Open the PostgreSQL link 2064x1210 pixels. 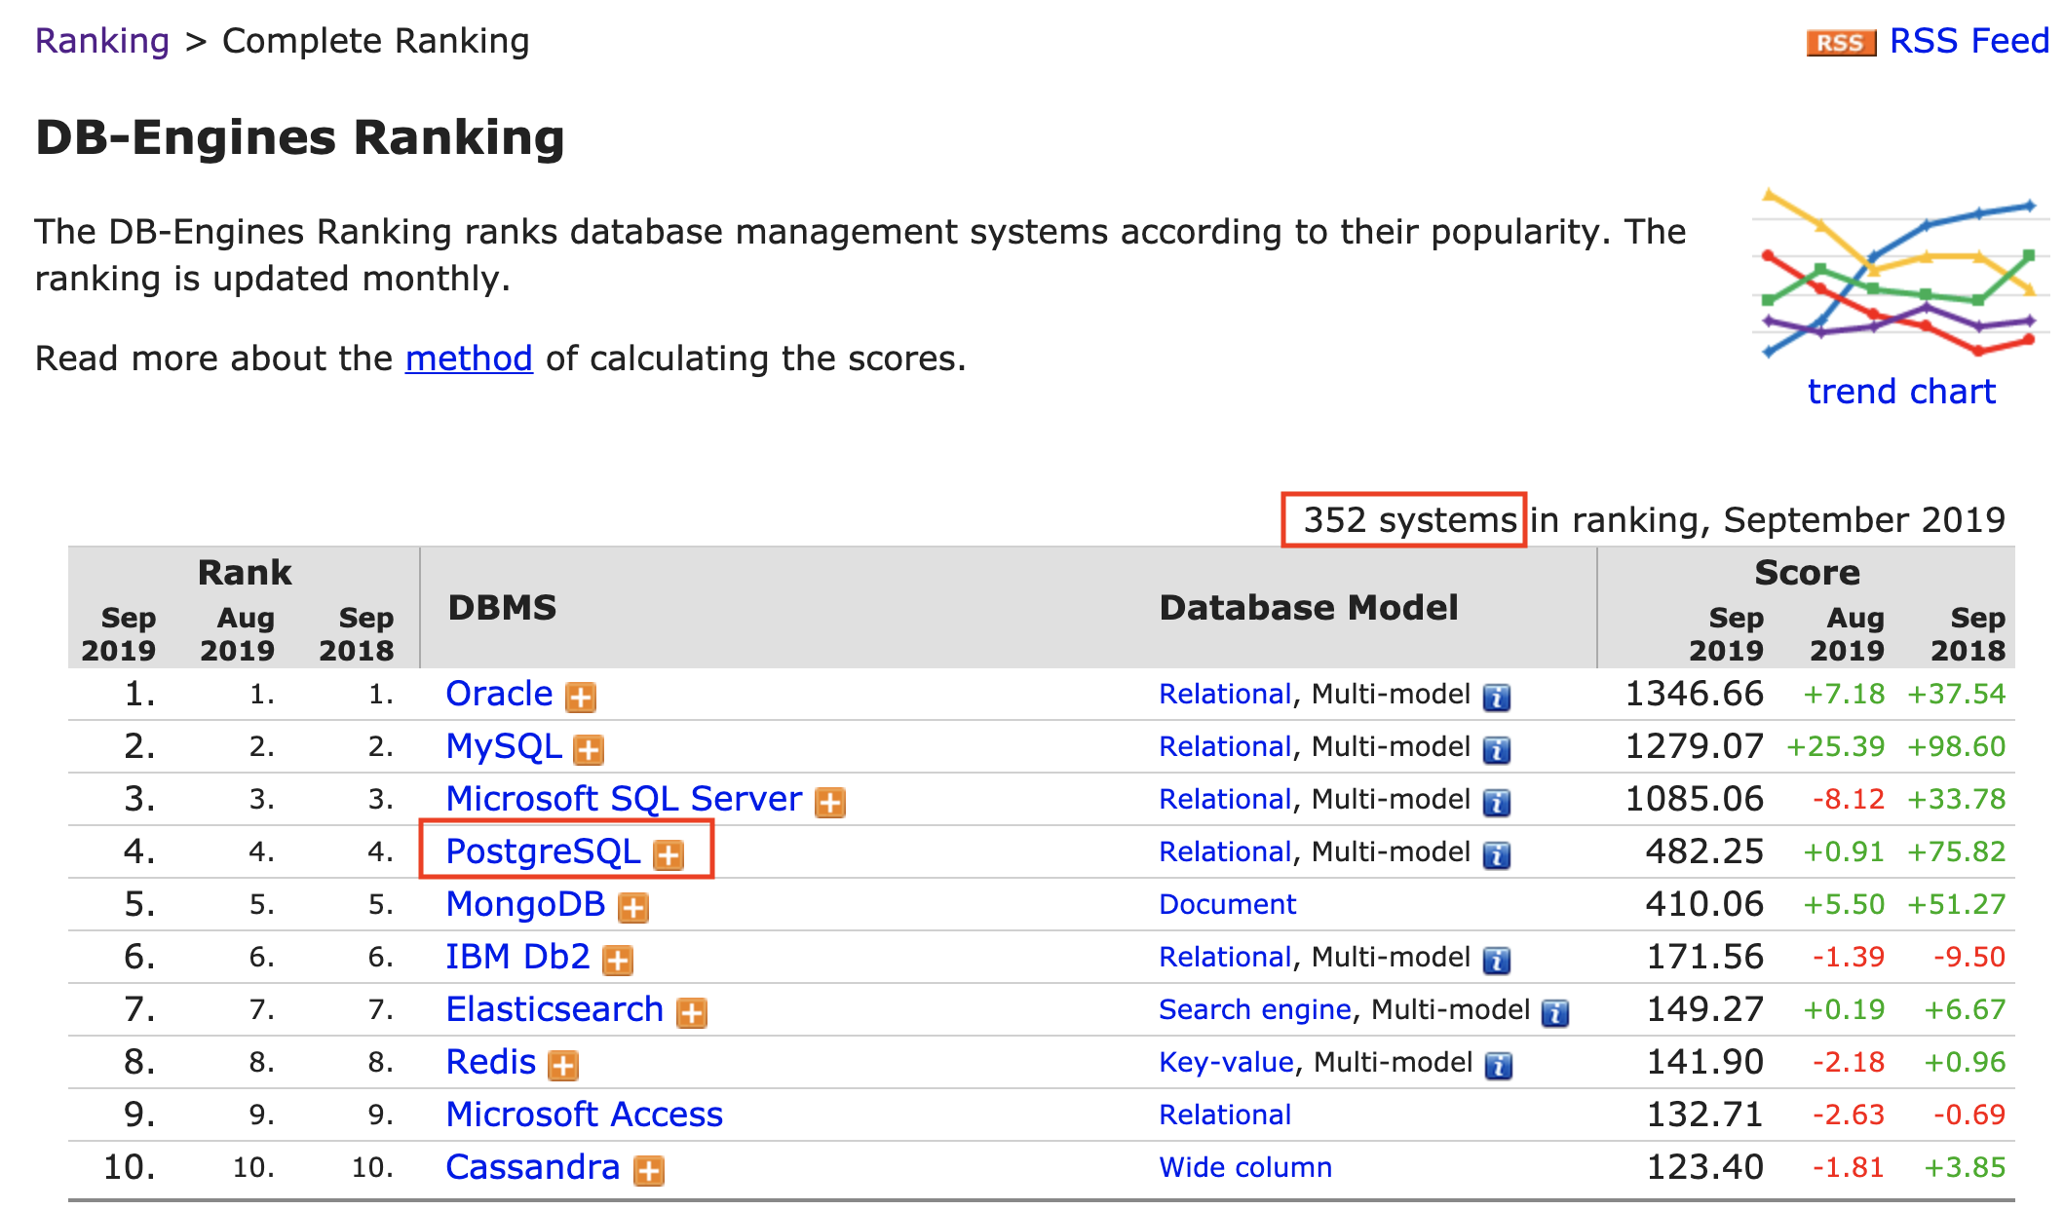[x=543, y=851]
